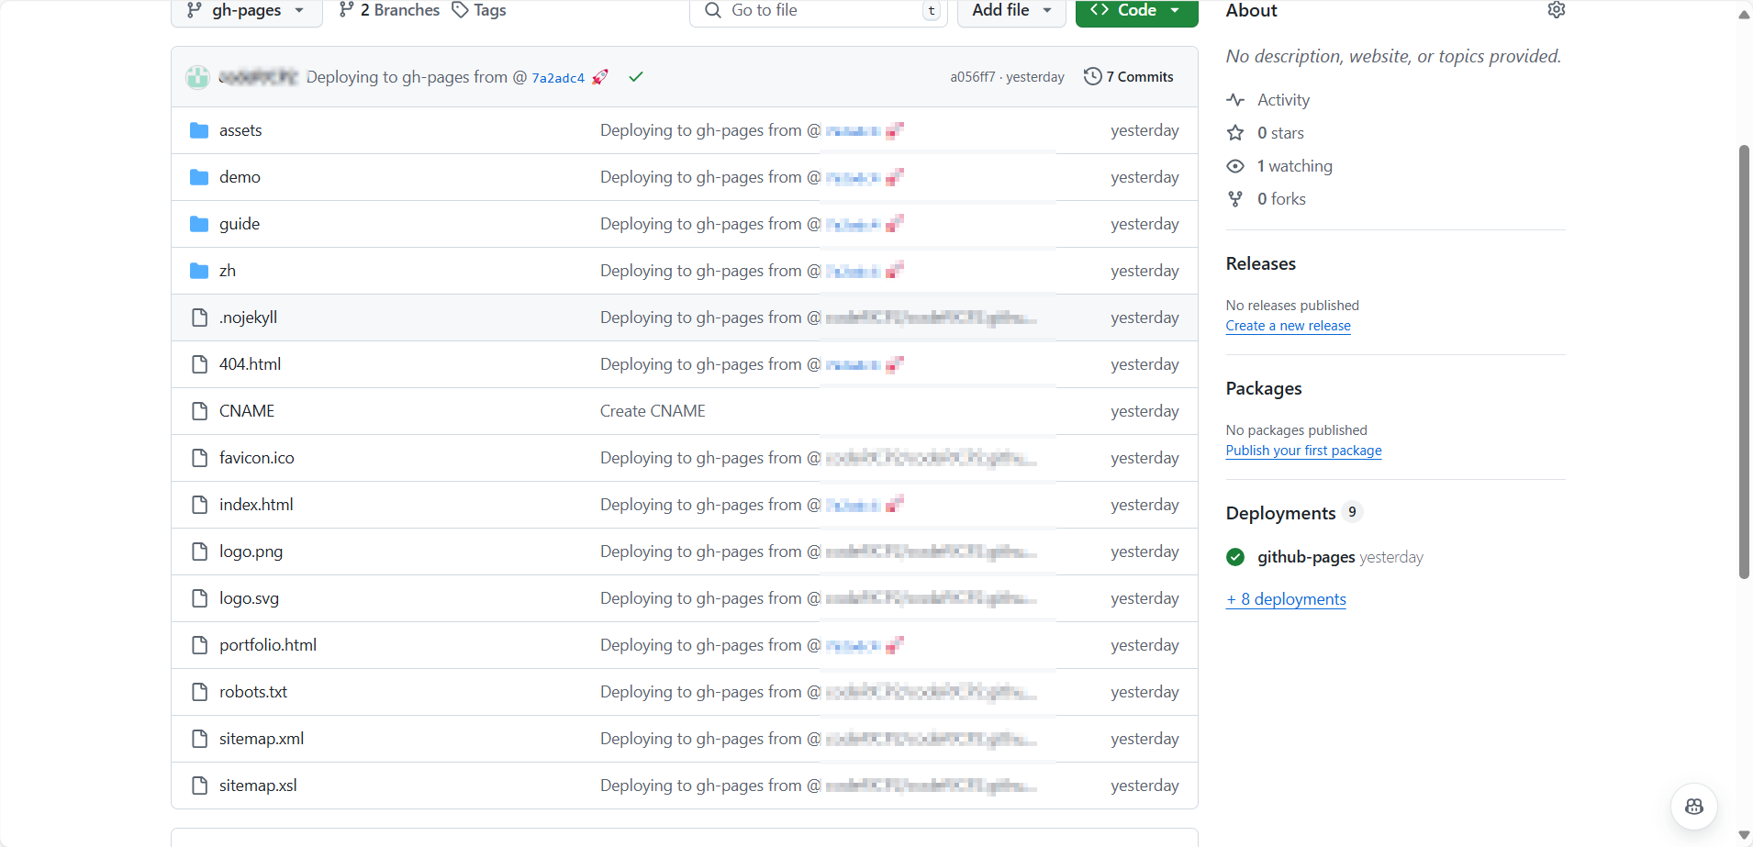Screen dimensions: 1753x847
Task: Click the demo folder icon
Action: click(199, 177)
